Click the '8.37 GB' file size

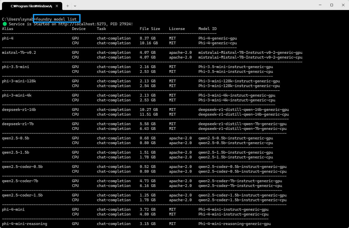click(x=148, y=38)
